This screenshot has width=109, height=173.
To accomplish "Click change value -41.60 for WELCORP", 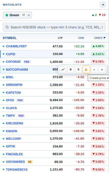I will pos(79,139).
